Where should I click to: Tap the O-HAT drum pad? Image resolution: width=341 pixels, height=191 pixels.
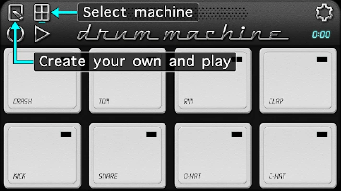[213, 155]
